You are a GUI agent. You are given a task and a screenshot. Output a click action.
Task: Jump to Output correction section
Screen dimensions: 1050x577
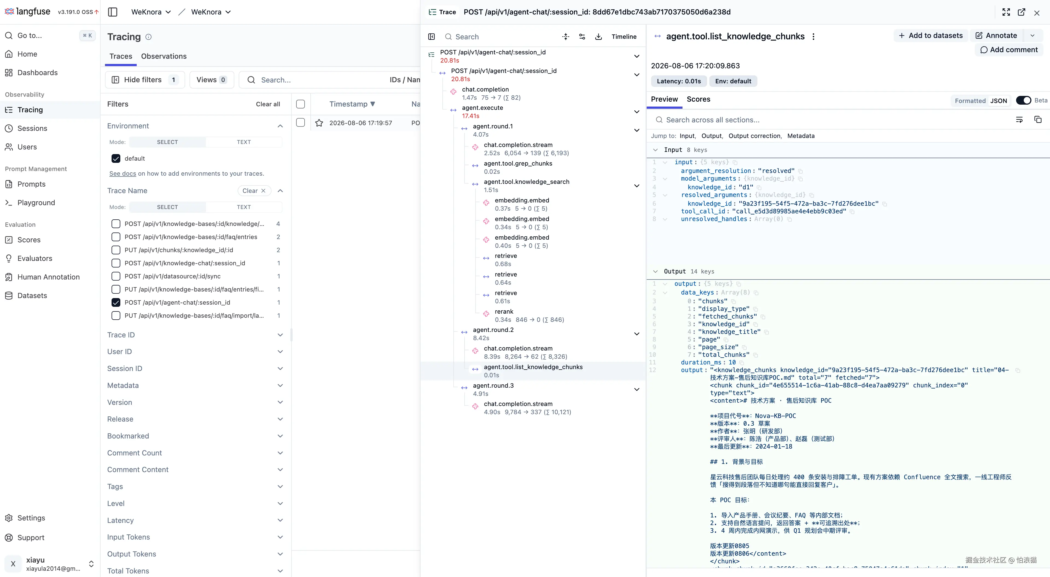pos(754,136)
